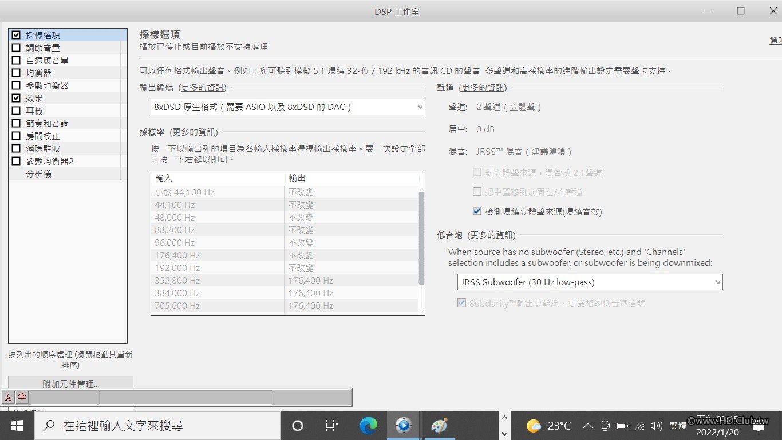Enable the 調節音量 checkbox
This screenshot has width=782, height=440.
click(16, 48)
